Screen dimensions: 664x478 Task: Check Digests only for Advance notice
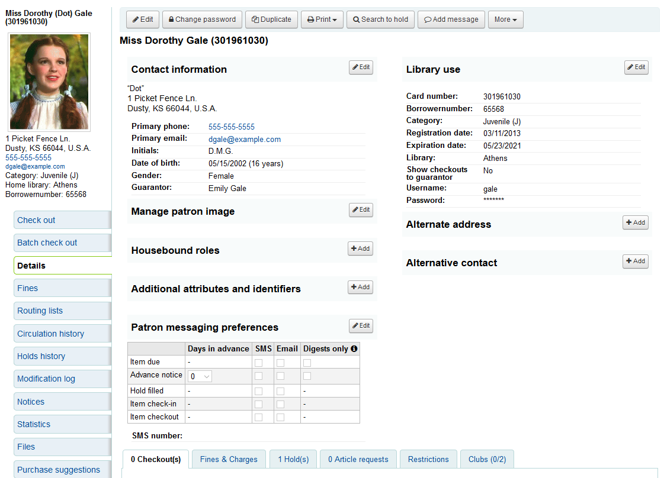point(307,376)
